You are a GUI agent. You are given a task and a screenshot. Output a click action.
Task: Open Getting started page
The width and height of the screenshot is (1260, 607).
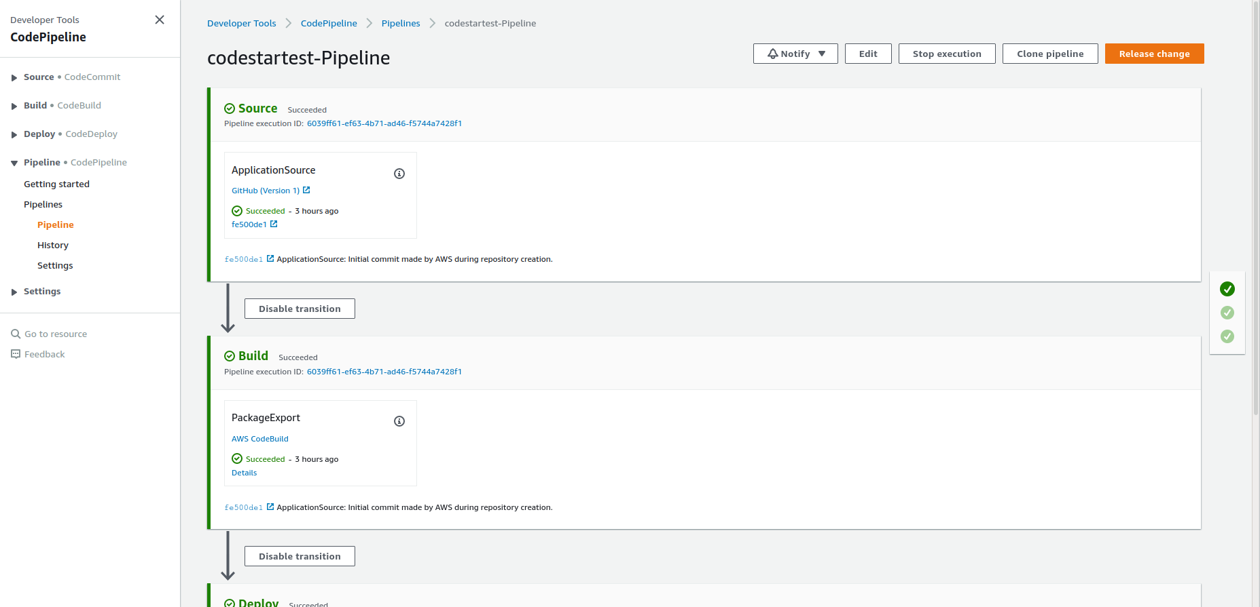tap(56, 184)
